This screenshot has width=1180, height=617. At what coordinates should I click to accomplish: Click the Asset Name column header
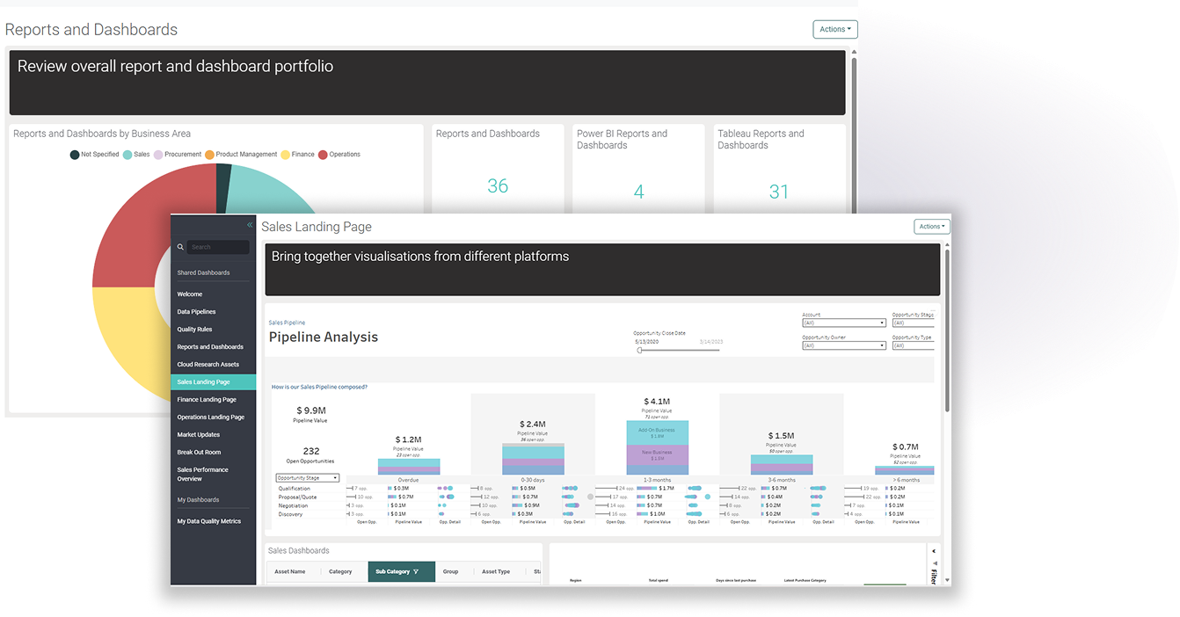290,571
